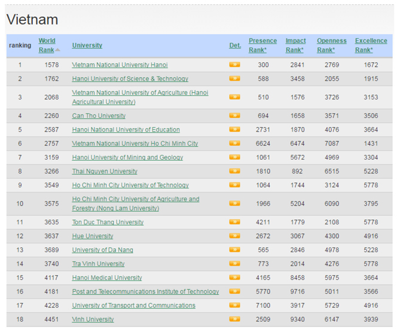Toggle the World Rank sort arrow
The height and width of the screenshot is (329, 400).
click(57, 50)
